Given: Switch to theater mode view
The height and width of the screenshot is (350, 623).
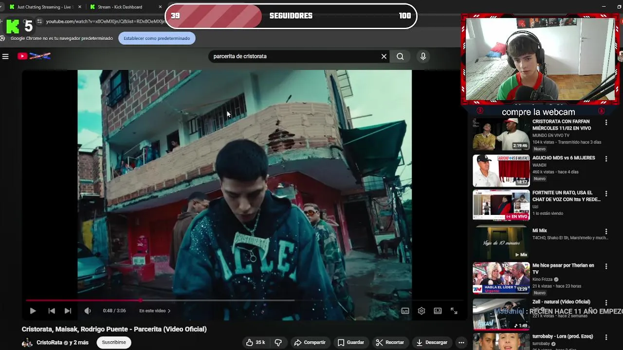Looking at the screenshot, I should pos(438,311).
